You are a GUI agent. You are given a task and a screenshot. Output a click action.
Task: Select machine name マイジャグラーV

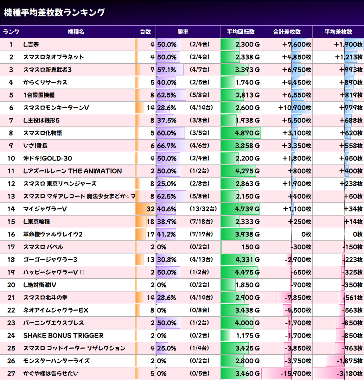coord(45,209)
